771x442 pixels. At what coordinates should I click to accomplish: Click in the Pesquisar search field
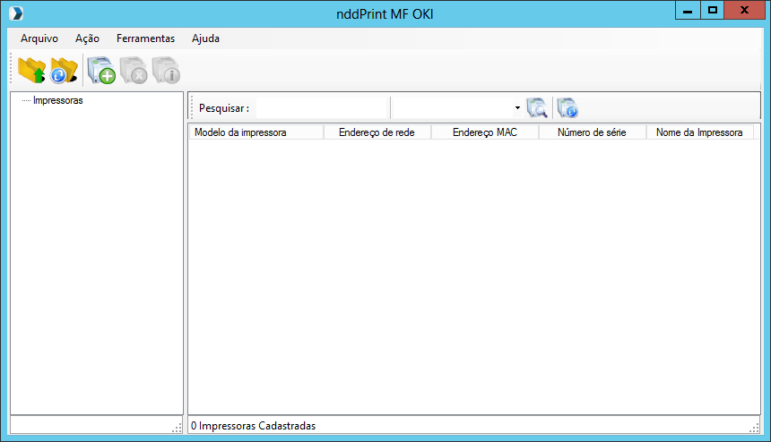321,107
